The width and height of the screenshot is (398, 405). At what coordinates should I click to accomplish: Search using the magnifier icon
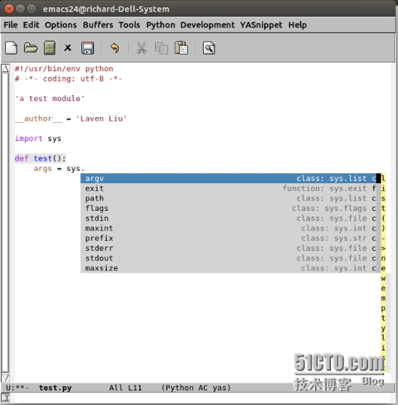[x=209, y=48]
